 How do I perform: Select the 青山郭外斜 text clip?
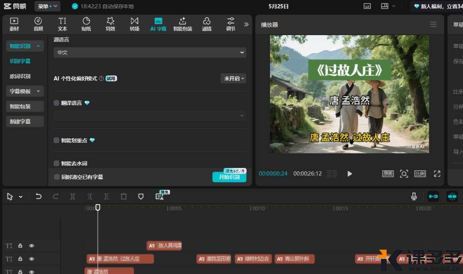(295, 259)
